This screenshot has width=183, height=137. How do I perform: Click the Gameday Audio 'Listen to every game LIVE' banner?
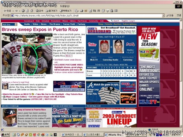[x=69, y=86]
